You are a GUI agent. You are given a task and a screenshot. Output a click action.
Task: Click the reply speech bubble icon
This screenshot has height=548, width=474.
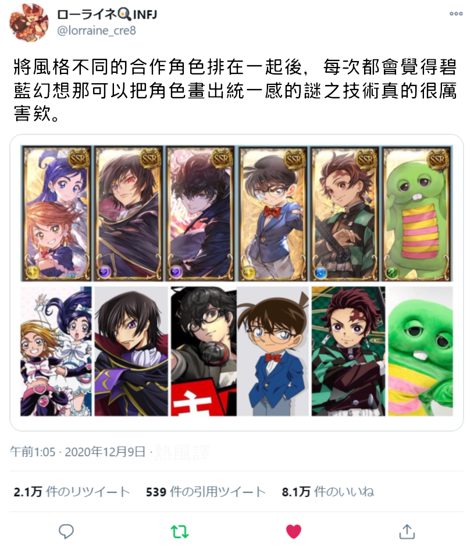(x=66, y=531)
